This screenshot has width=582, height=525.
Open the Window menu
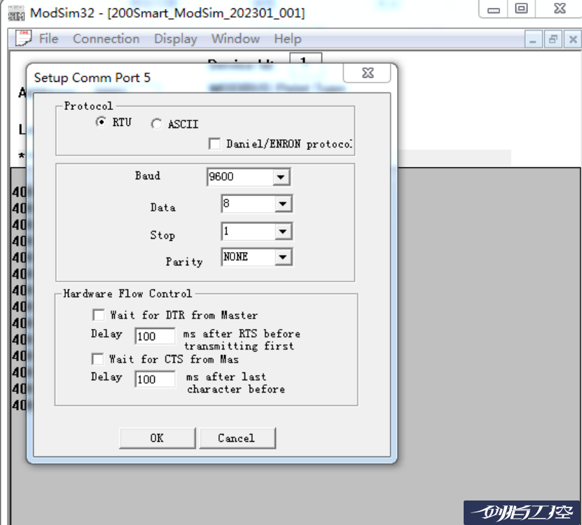pos(235,38)
